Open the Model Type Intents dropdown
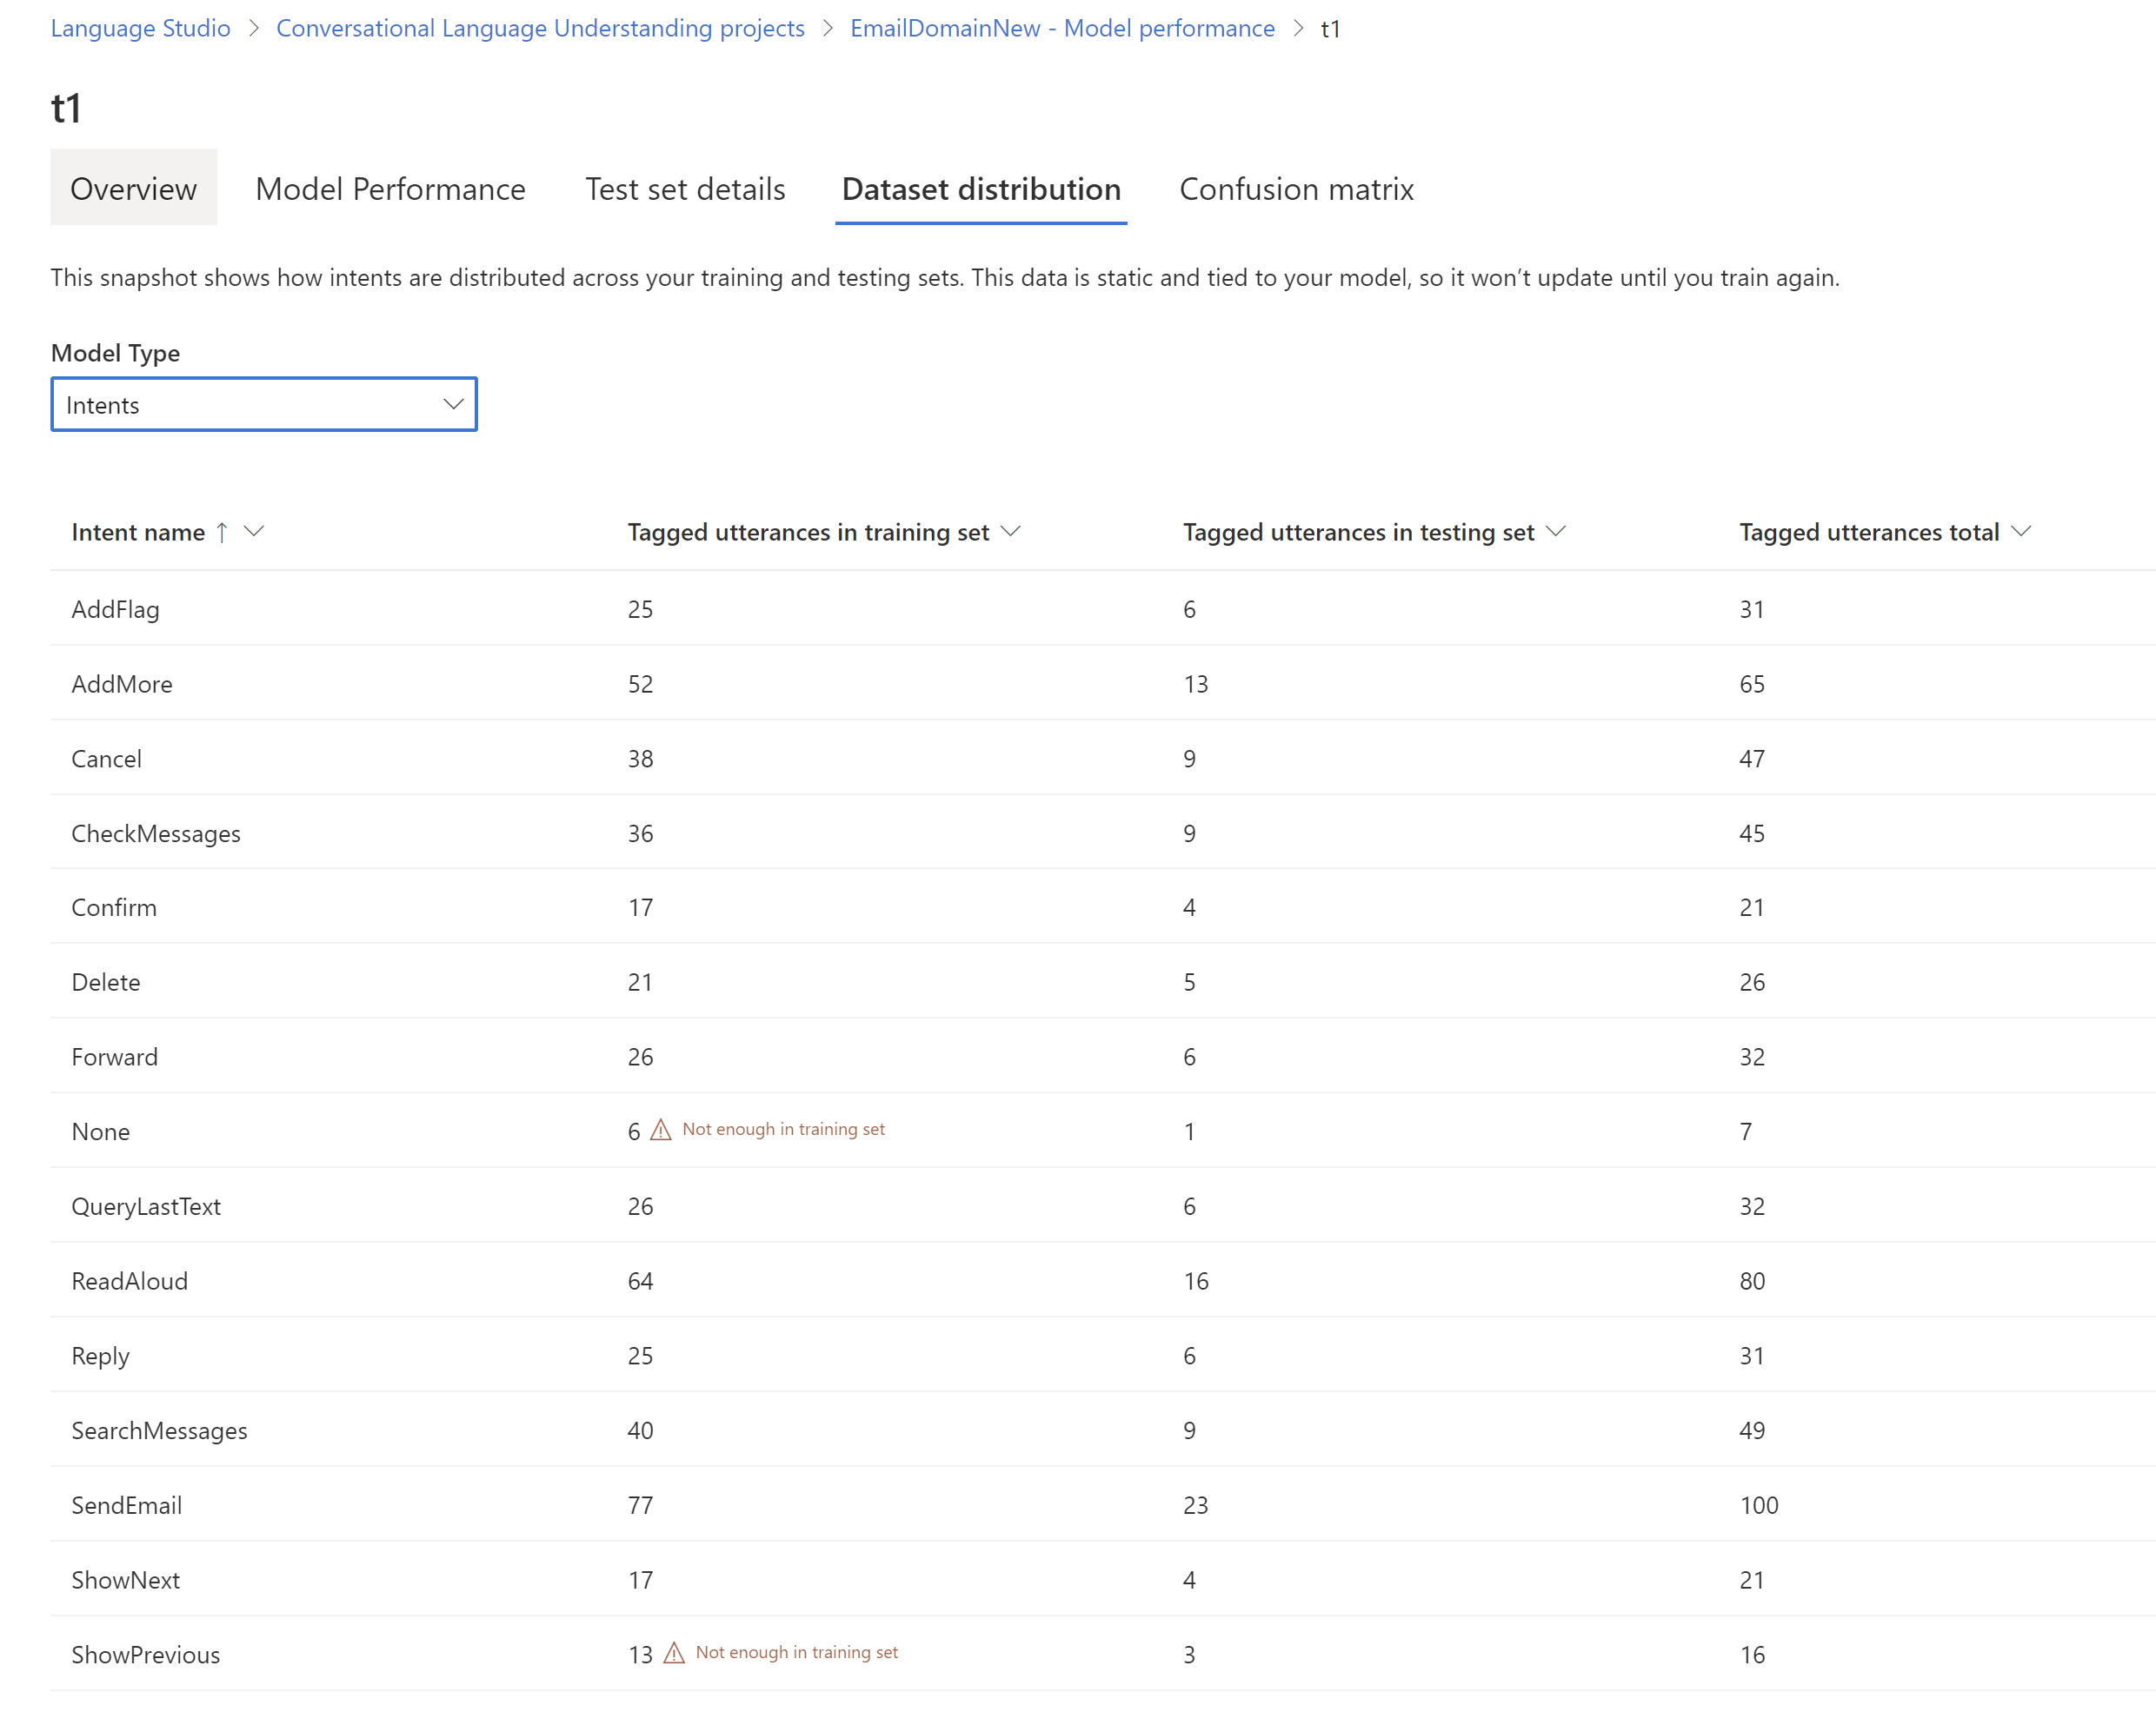2156x1712 pixels. pyautogui.click(x=264, y=405)
